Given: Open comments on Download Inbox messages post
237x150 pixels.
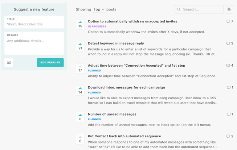Looking at the screenshot, I should [230, 87].
